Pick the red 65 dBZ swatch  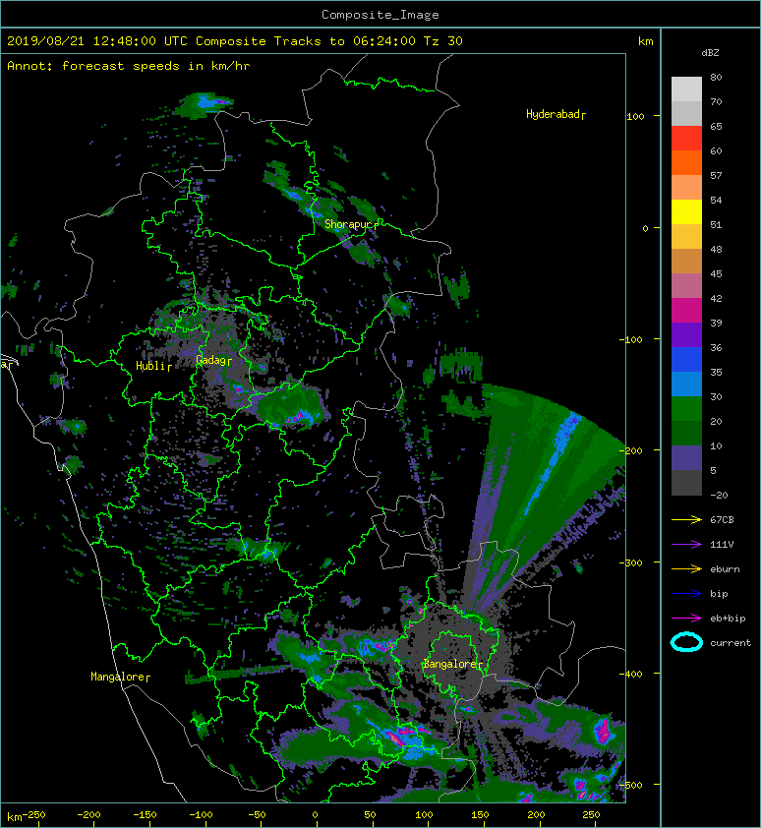click(686, 138)
